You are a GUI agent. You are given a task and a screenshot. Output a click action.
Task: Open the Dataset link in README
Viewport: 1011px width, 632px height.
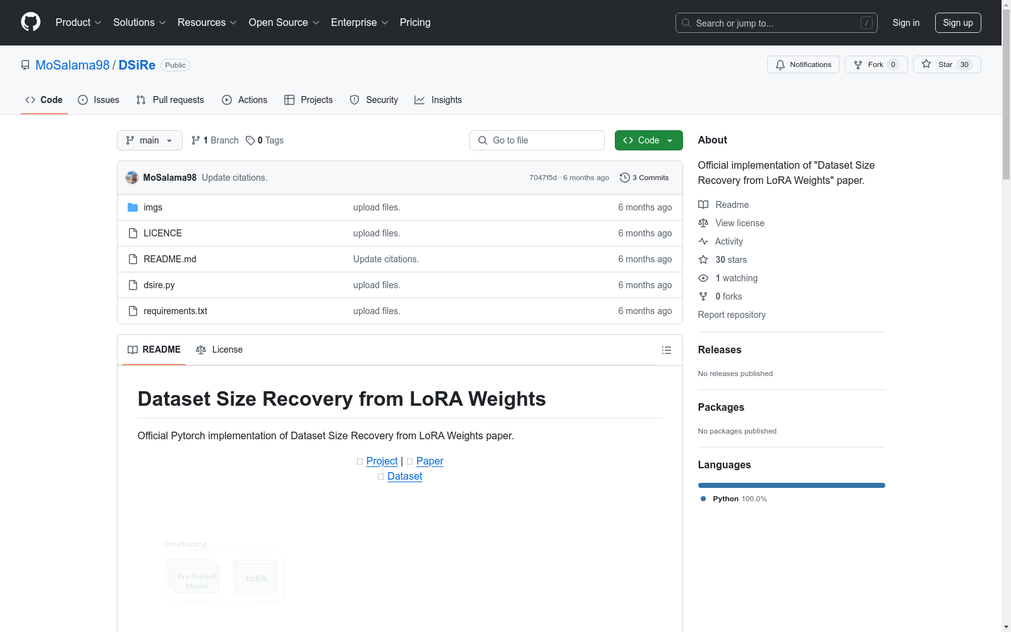pos(404,477)
